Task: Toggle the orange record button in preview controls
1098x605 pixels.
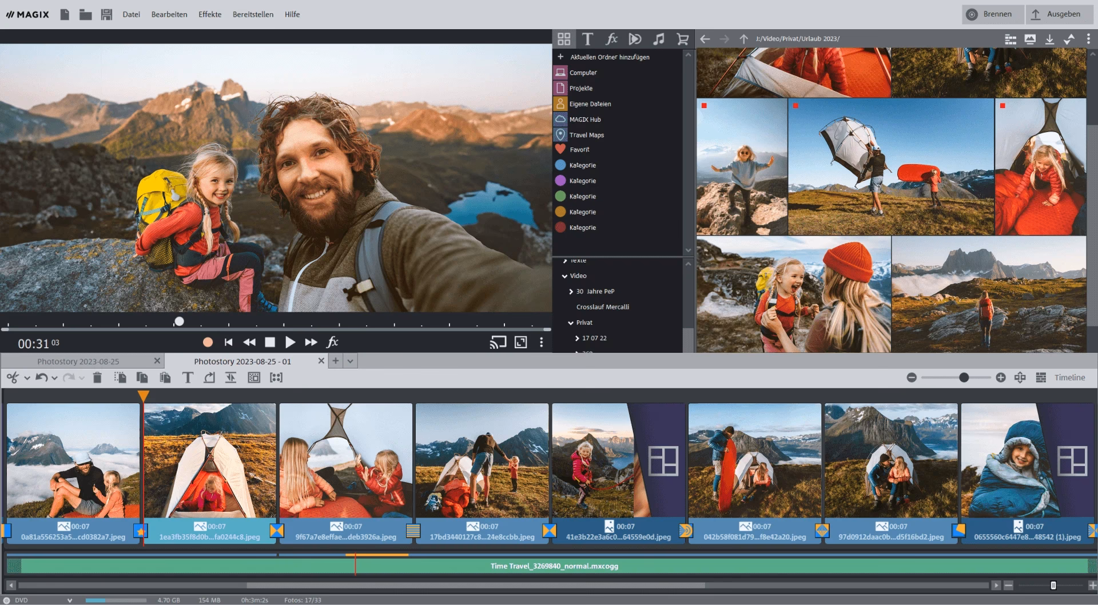Action: [x=208, y=342]
